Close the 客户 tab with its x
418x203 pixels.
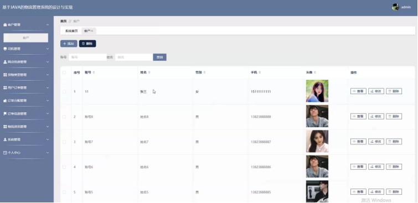[x=92, y=31]
